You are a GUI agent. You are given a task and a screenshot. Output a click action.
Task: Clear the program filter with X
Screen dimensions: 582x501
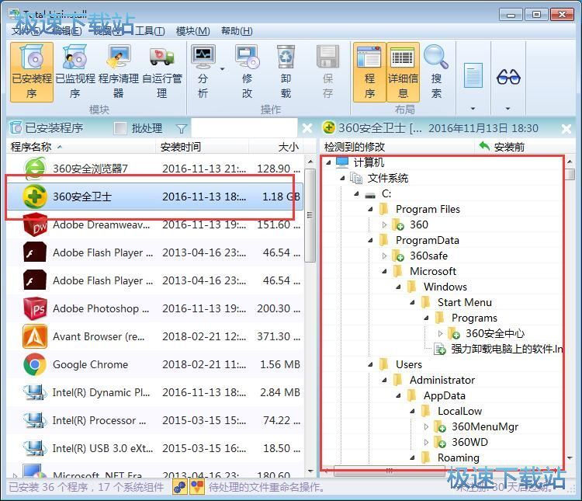click(307, 128)
